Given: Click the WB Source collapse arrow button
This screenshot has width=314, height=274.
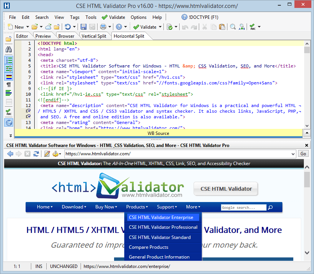Looking at the screenshot, I should tap(307, 133).
